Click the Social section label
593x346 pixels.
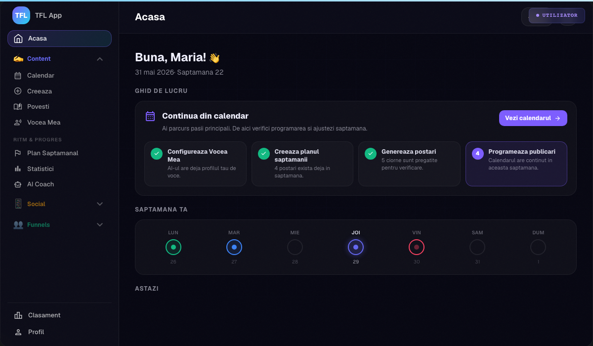(x=36, y=204)
